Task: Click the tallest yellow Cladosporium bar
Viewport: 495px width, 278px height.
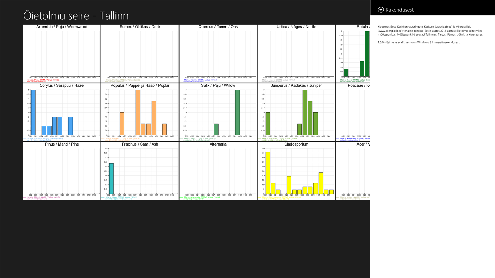Action: pos(268,173)
